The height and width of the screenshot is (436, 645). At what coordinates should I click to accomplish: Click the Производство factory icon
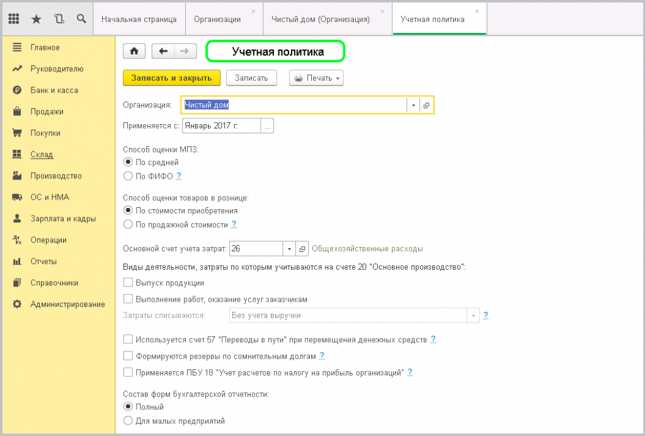point(17,176)
